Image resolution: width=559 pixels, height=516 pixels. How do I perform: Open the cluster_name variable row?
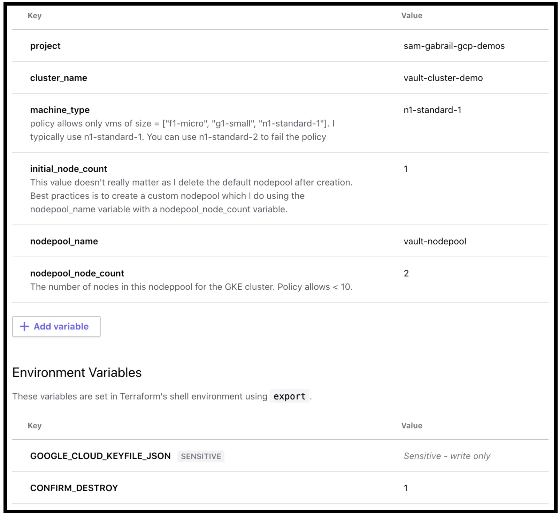[x=59, y=78]
